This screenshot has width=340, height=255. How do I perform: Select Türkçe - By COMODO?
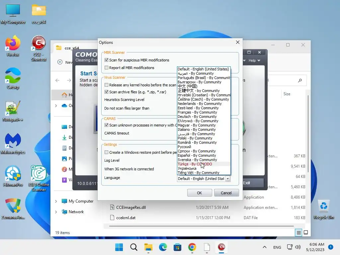204,164
